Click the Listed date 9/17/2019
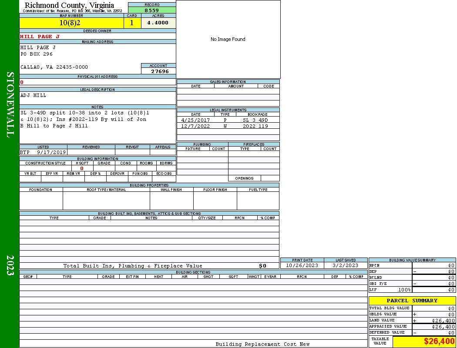The image size is (457, 348). (x=51, y=153)
